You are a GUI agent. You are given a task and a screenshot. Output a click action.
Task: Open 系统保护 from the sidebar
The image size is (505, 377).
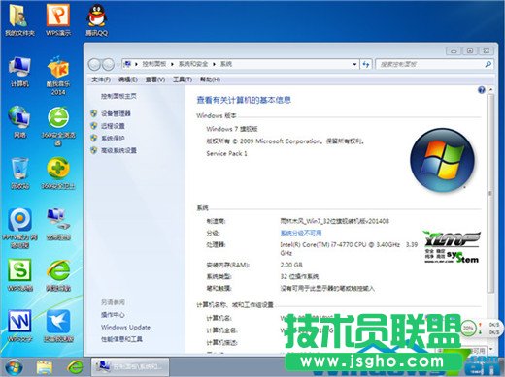pos(113,139)
